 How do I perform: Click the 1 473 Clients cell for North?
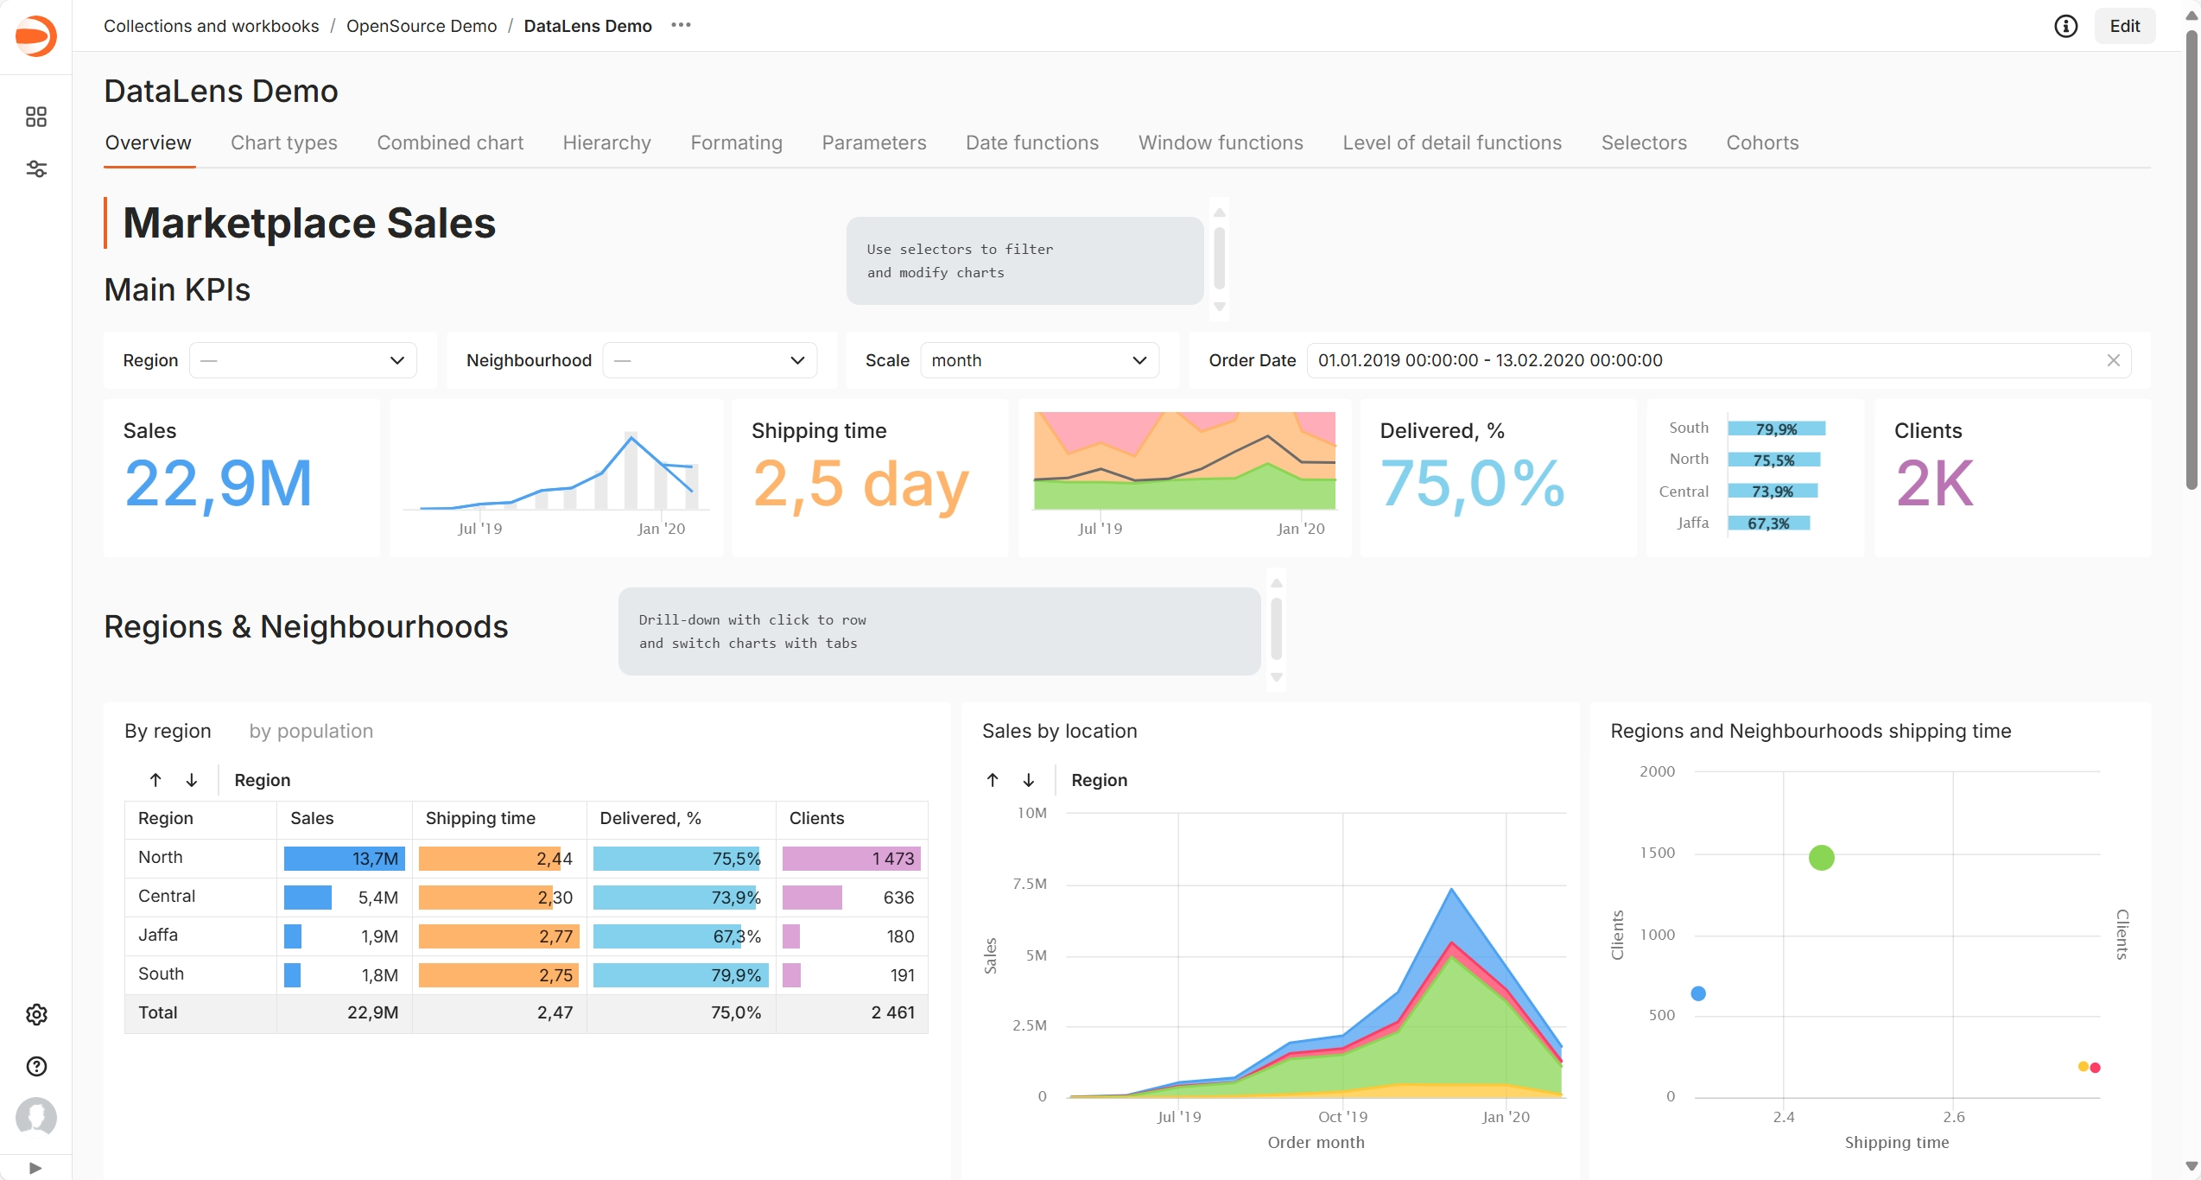(852, 859)
